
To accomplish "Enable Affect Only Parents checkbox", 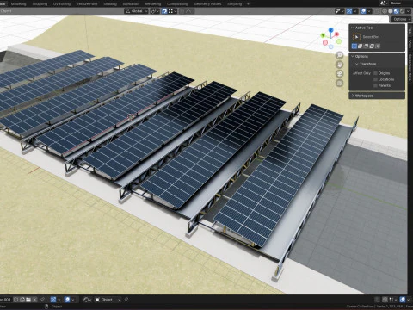I will [375, 85].
